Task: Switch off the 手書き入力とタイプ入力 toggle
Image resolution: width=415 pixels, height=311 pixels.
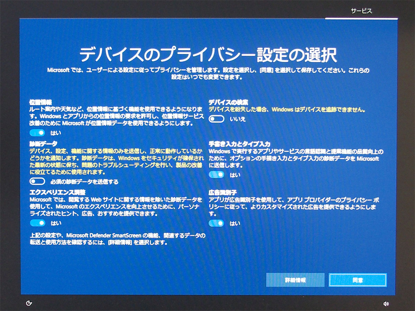Action: click(x=216, y=175)
